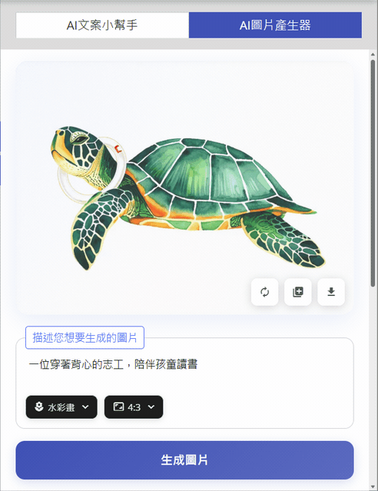Click the scrollbar down arrow
The width and height of the screenshot is (378, 491).
point(373,486)
